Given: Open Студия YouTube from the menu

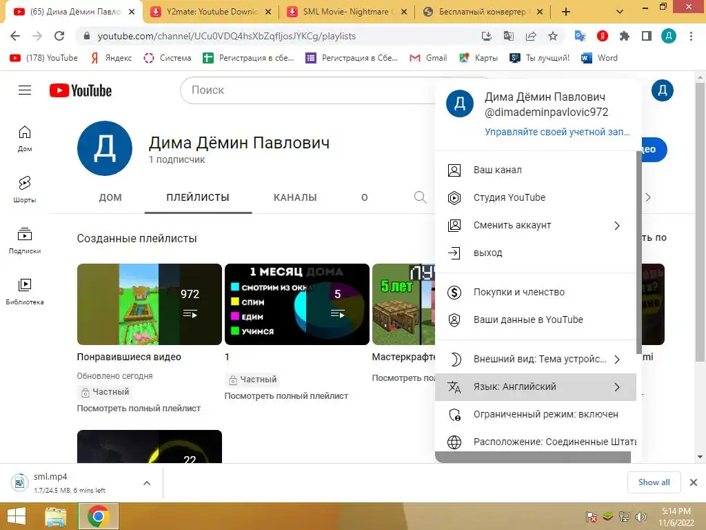Looking at the screenshot, I should 536,197.
